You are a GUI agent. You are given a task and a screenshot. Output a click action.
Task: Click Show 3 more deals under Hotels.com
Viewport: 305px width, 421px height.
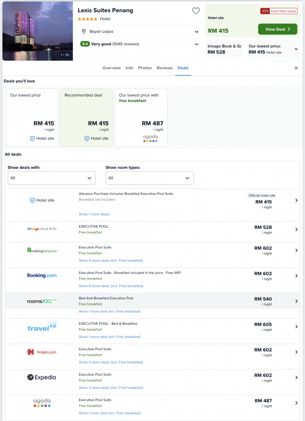click(x=111, y=362)
